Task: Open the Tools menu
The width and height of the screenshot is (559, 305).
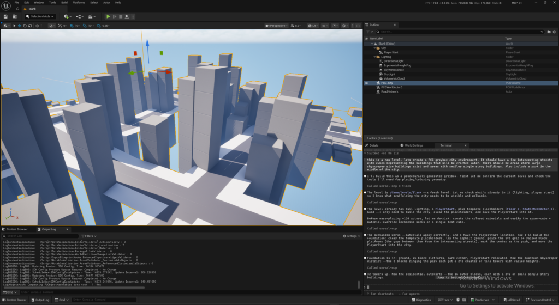Action: pos(52,3)
